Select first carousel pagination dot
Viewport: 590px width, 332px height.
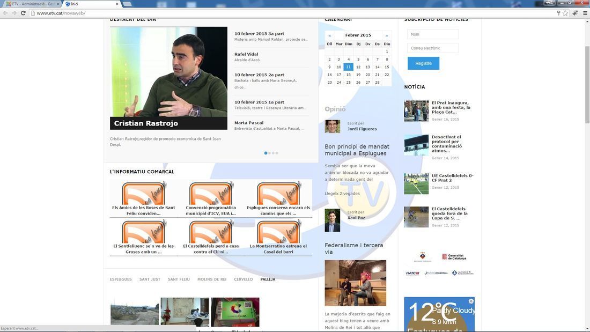click(x=265, y=153)
